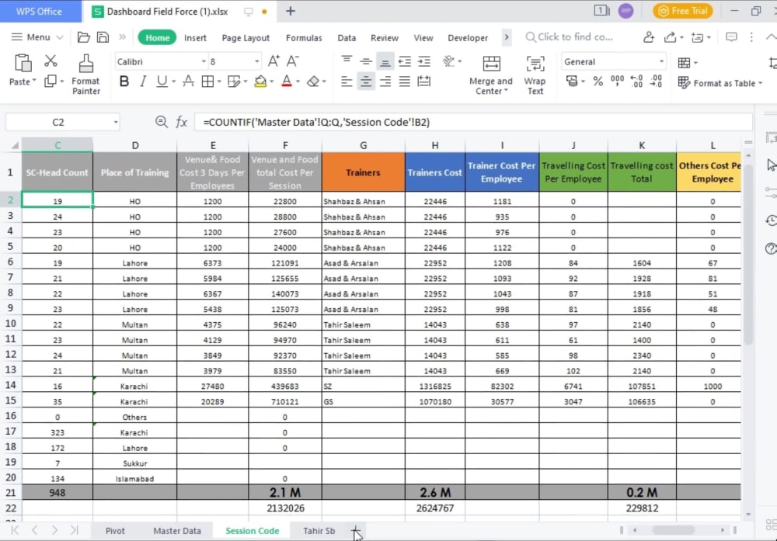Open the font size dropdown
Screen dimensions: 777x541
(256, 62)
